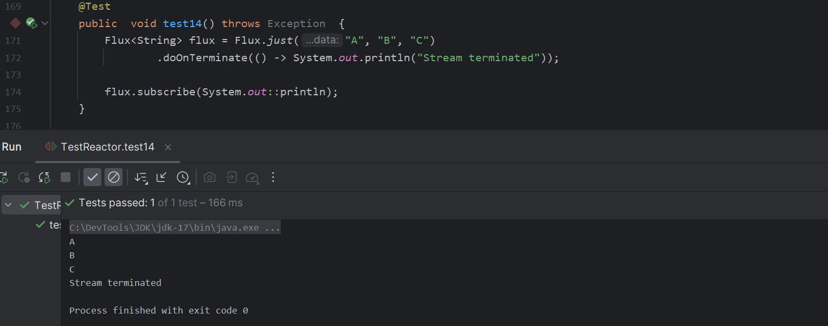The height and width of the screenshot is (326, 828).
Task: Click the breakpoint diamond on line 170
Action: 15,23
